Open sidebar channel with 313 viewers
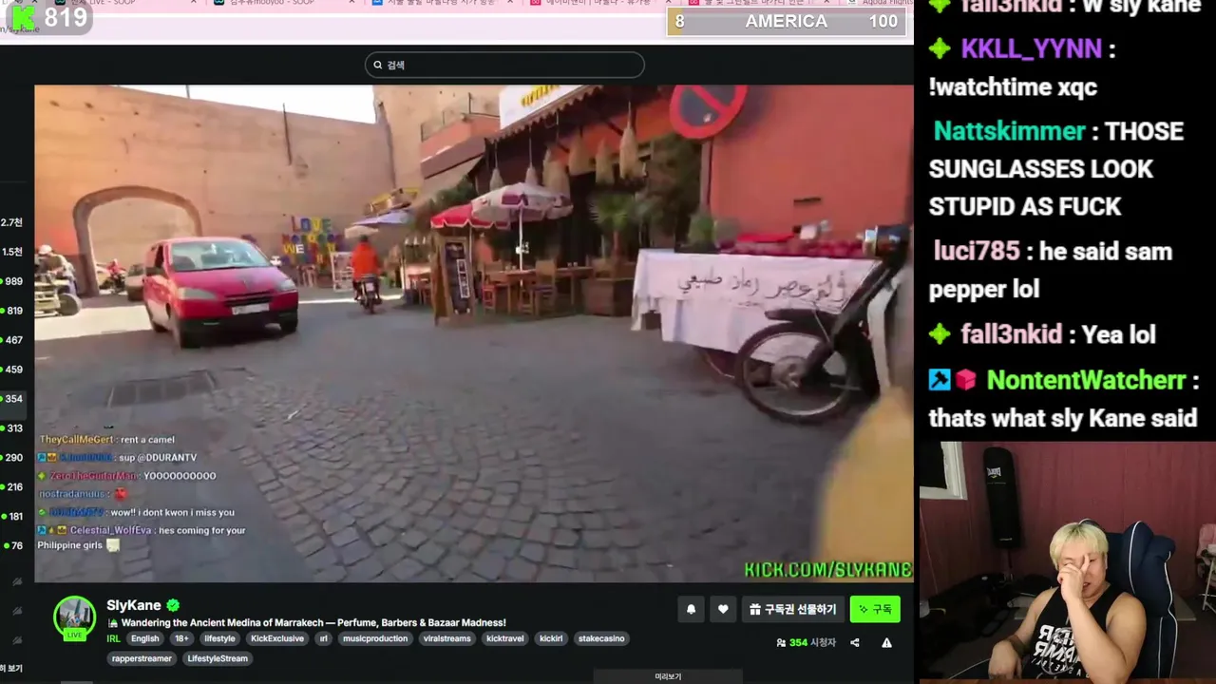 11,428
